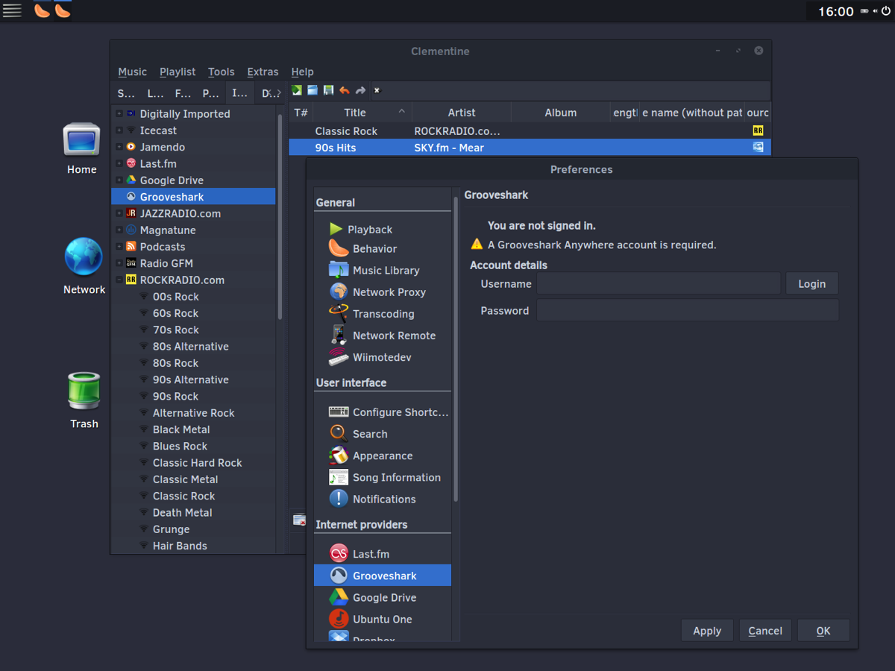Open the Tools menu

pos(222,72)
